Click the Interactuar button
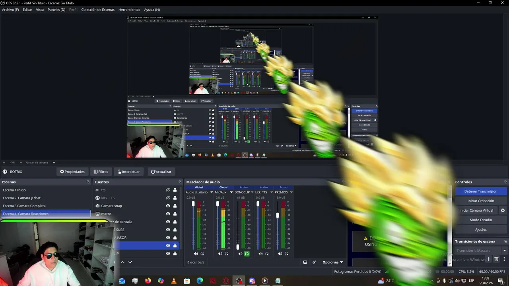This screenshot has height=286, width=509. [x=129, y=172]
